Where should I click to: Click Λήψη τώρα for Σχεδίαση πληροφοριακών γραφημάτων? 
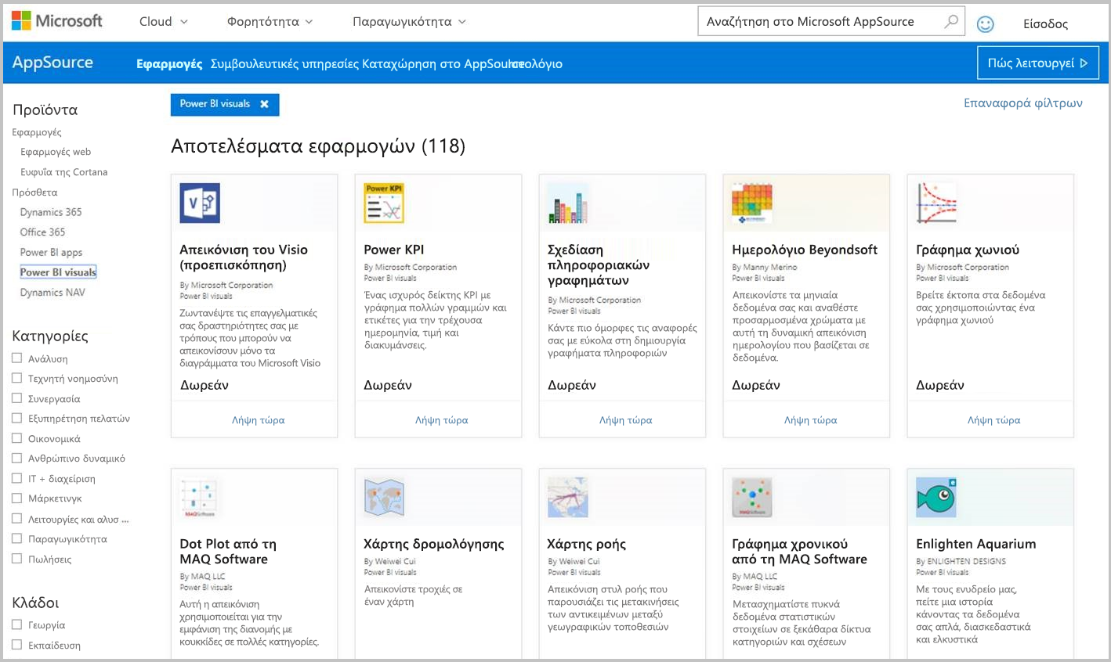(626, 420)
